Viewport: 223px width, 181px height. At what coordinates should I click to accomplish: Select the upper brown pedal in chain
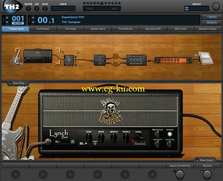(116, 56)
